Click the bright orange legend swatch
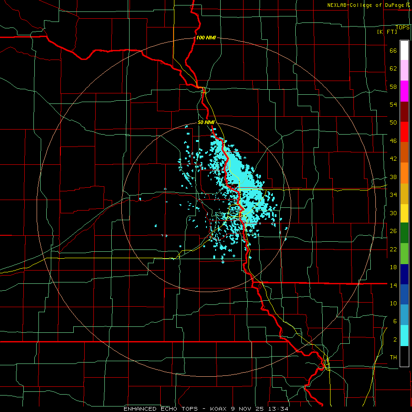The width and height of the screenshot is (412, 412). click(x=404, y=173)
